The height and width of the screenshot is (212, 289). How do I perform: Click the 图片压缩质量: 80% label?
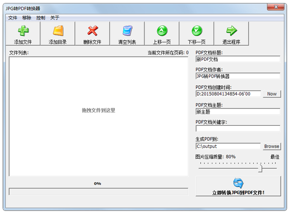click(215, 157)
